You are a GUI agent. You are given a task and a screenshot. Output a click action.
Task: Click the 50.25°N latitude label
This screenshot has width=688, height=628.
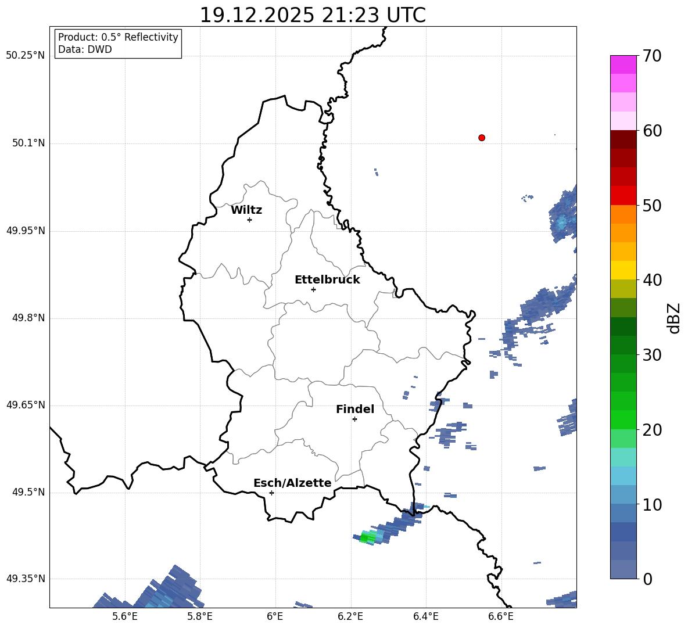pos(26,56)
